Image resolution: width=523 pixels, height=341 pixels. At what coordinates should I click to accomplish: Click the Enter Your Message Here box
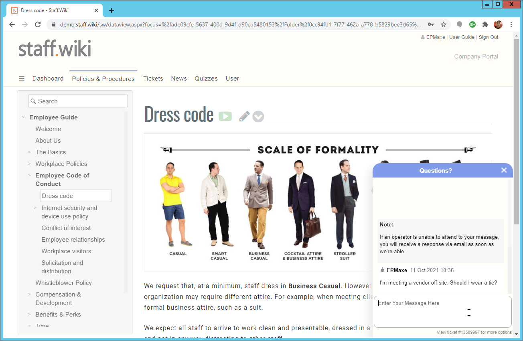coord(443,312)
